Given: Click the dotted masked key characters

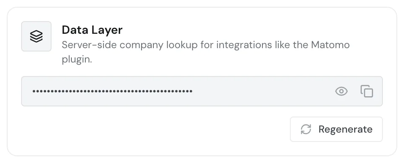Looking at the screenshot, I should click(x=112, y=91).
